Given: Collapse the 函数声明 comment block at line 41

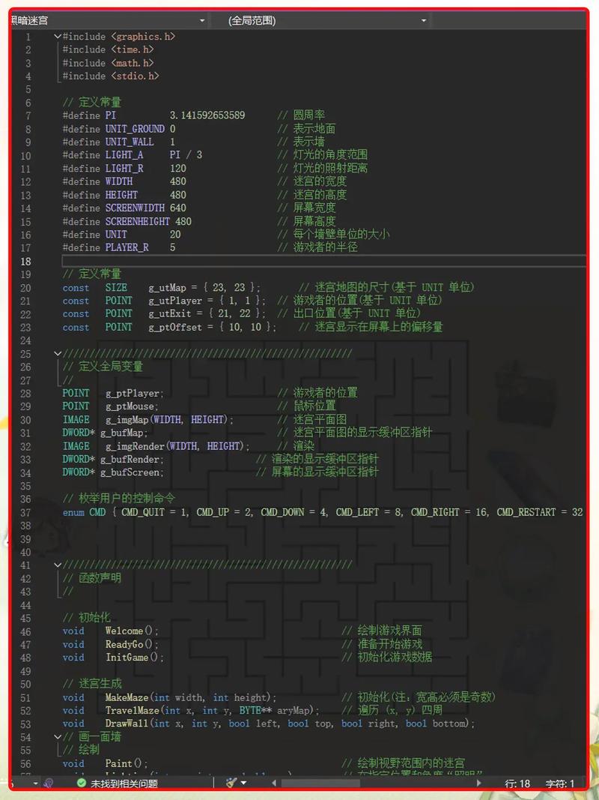Looking at the screenshot, I should 58,565.
